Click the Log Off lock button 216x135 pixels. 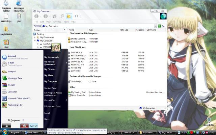[x=6, y=126]
